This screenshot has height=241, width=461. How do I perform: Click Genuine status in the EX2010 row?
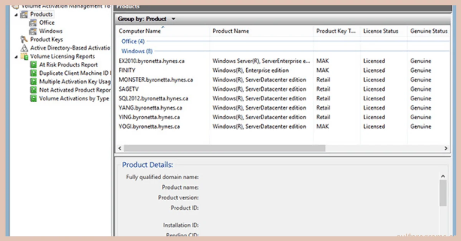tap(421, 61)
